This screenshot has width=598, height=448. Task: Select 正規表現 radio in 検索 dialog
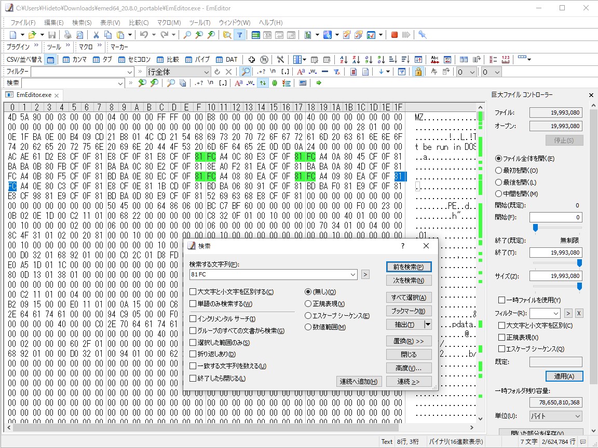(x=324, y=304)
